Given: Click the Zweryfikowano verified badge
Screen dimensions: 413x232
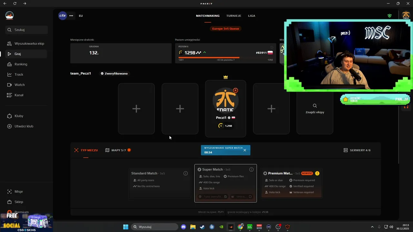Looking at the screenshot, I should (114, 73).
